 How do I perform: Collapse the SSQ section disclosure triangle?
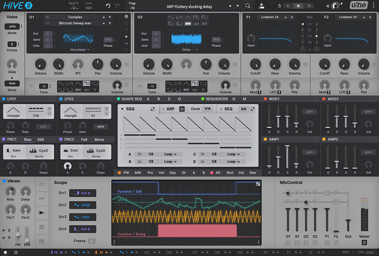tap(122, 109)
